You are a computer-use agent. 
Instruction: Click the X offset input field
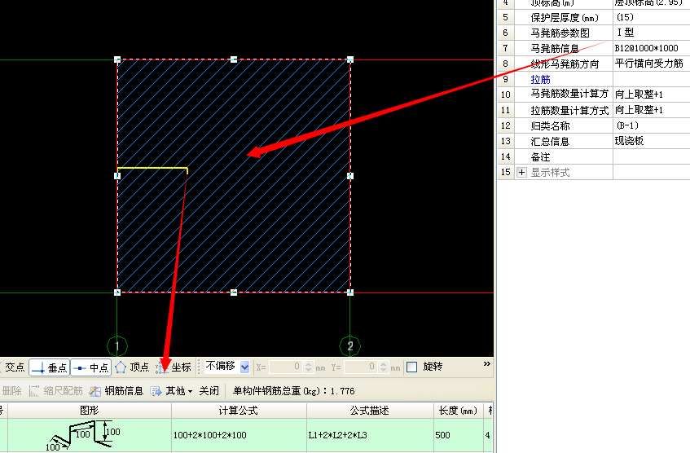(x=285, y=367)
